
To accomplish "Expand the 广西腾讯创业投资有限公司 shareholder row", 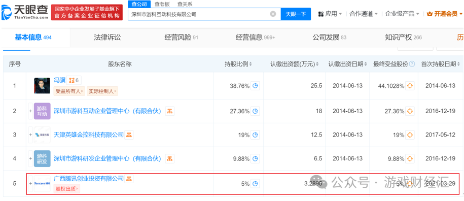I will [x=30, y=184].
